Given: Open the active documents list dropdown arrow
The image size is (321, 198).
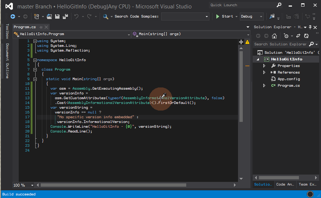Looking at the screenshot, I should (x=248, y=27).
